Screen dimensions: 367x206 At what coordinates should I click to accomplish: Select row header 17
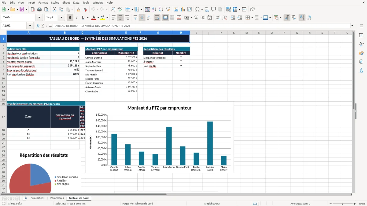pyautogui.click(x=3, y=117)
